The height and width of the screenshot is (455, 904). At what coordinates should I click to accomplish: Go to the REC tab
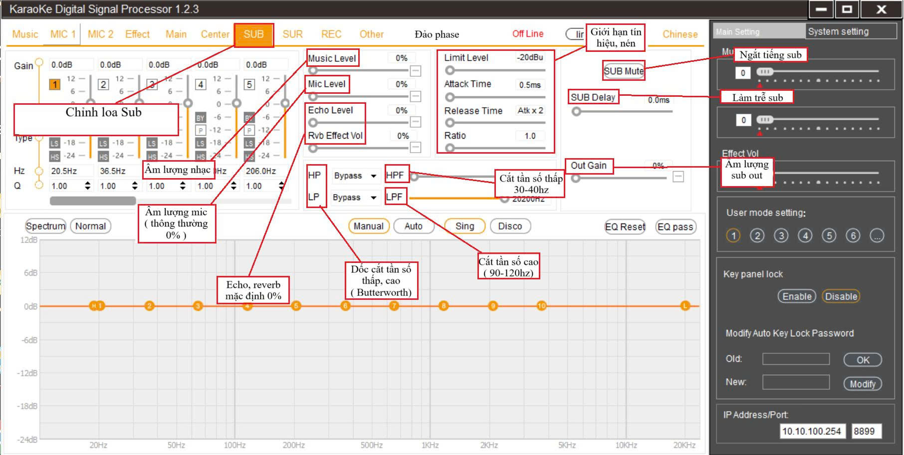pyautogui.click(x=331, y=34)
